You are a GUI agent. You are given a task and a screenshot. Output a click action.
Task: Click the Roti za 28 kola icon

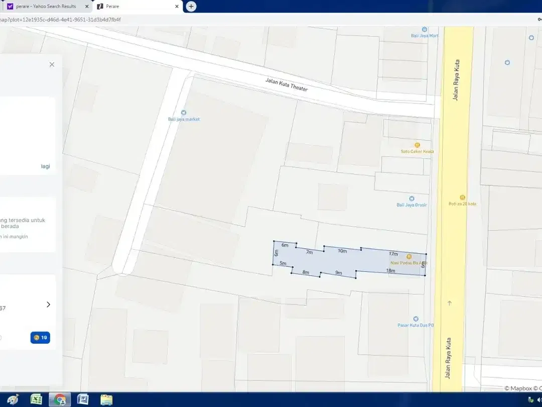tap(462, 197)
